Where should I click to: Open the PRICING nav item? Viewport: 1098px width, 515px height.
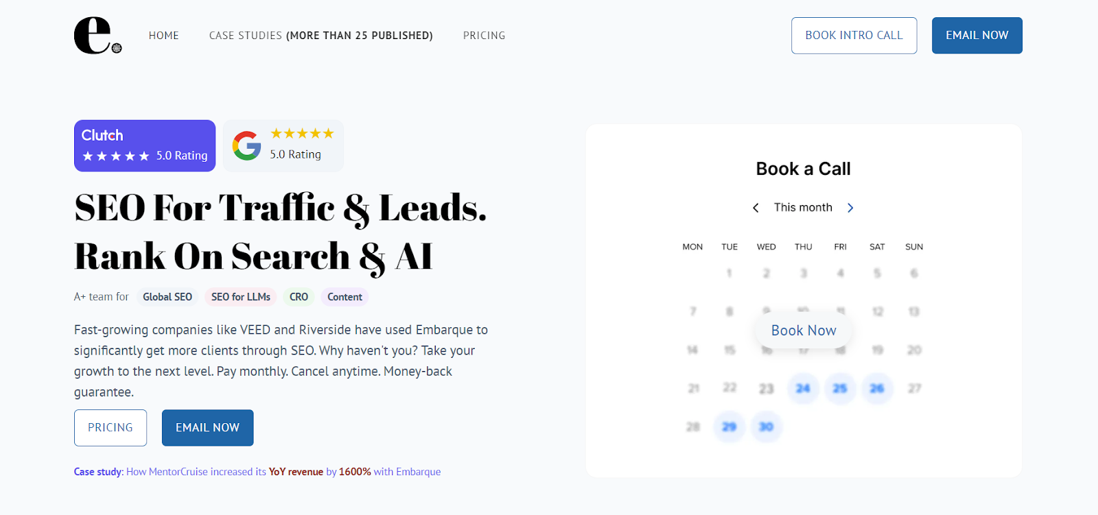click(484, 36)
